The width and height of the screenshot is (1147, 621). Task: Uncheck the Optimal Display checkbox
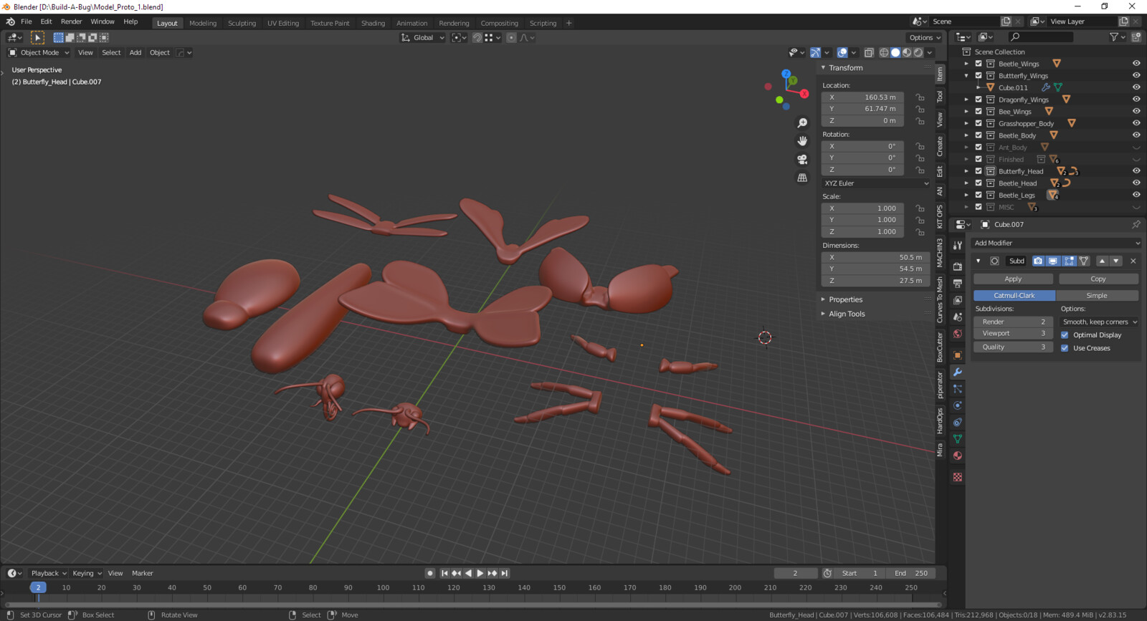(x=1065, y=335)
